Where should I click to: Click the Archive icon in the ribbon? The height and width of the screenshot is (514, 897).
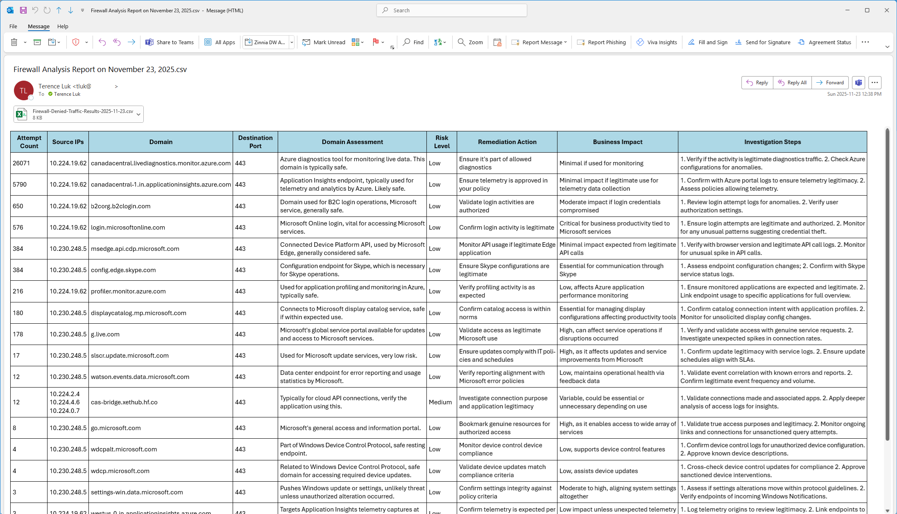click(37, 42)
